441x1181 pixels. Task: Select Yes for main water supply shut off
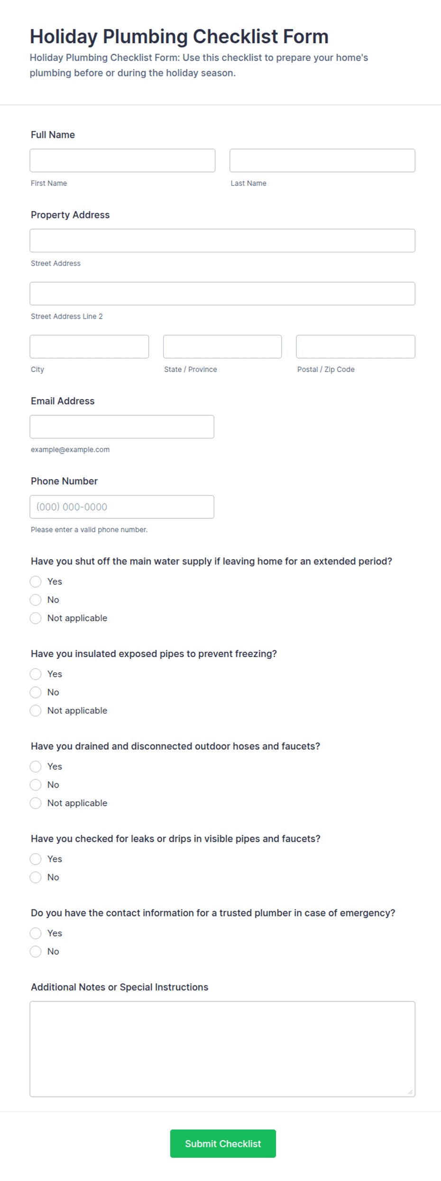click(36, 581)
